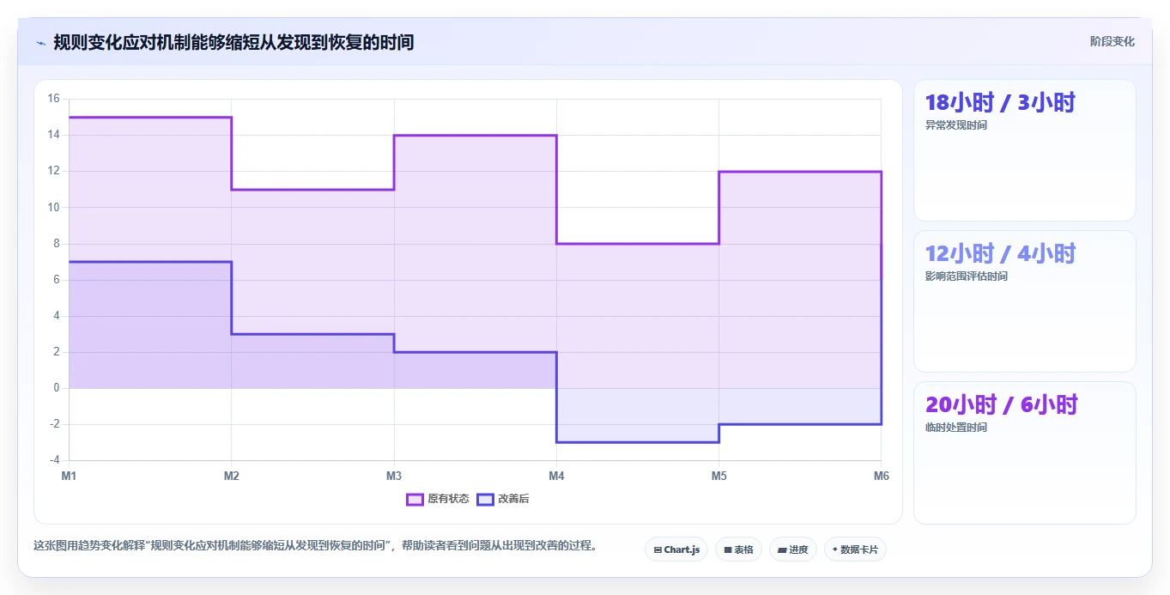Click the 阶段变化 label in header
The width and height of the screenshot is (1170, 595).
click(1112, 41)
